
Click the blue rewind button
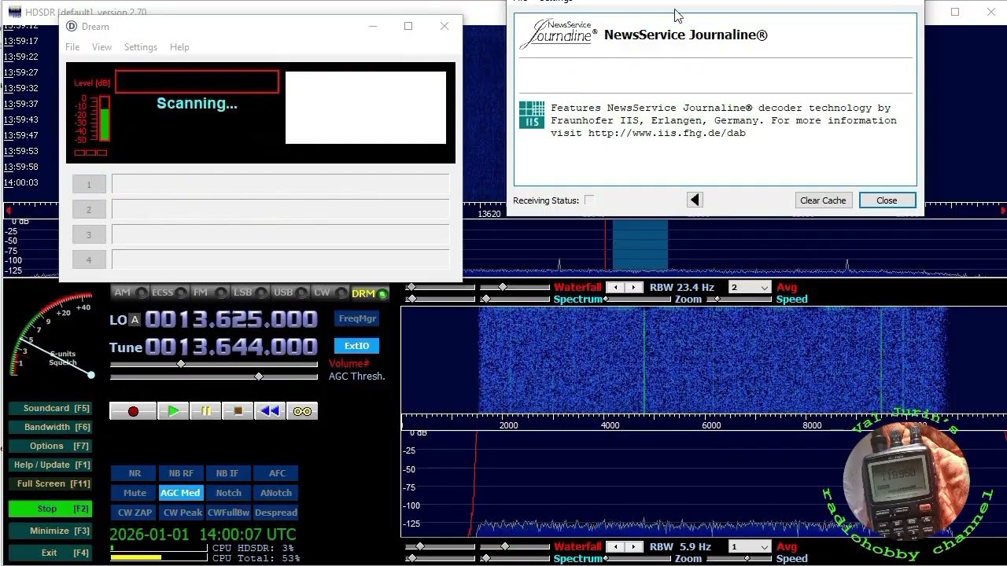tap(270, 411)
